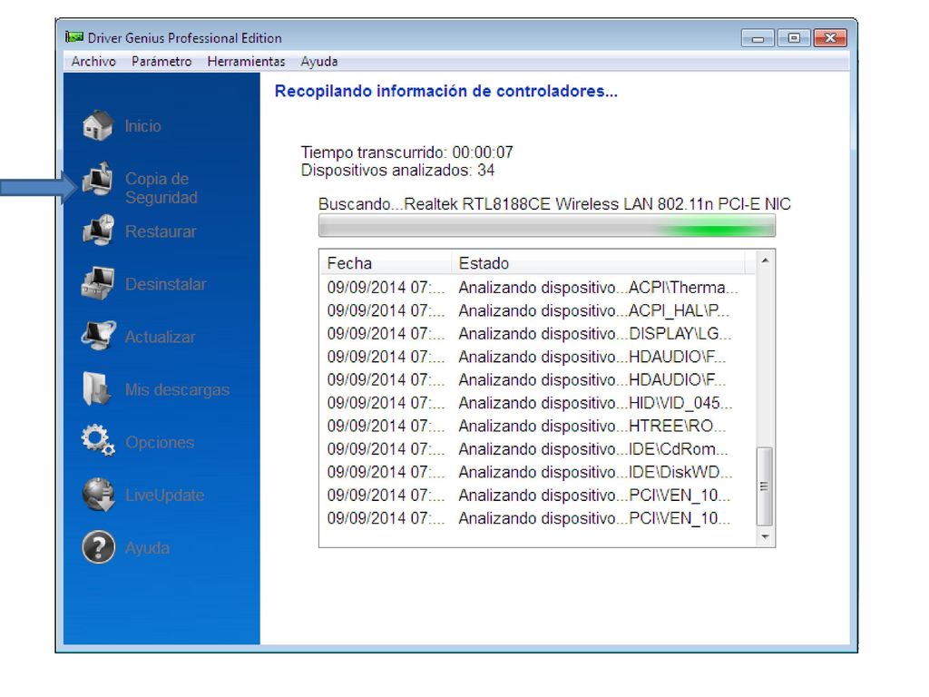This screenshot has width=929, height=697.
Task: Click the Inicio house icon
Action: click(x=98, y=125)
